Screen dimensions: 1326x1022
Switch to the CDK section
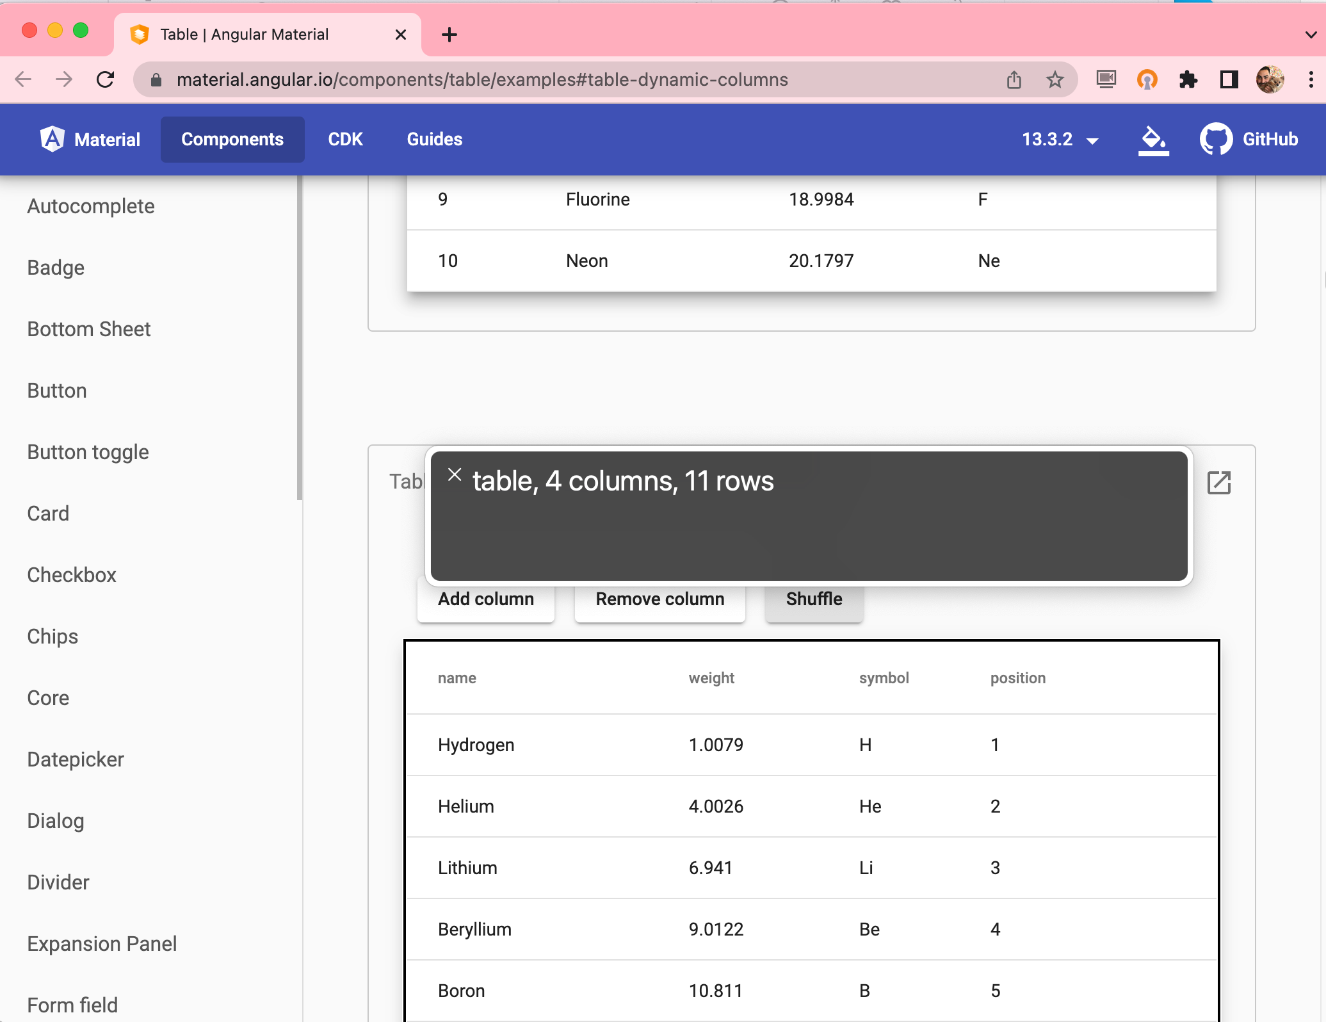345,139
